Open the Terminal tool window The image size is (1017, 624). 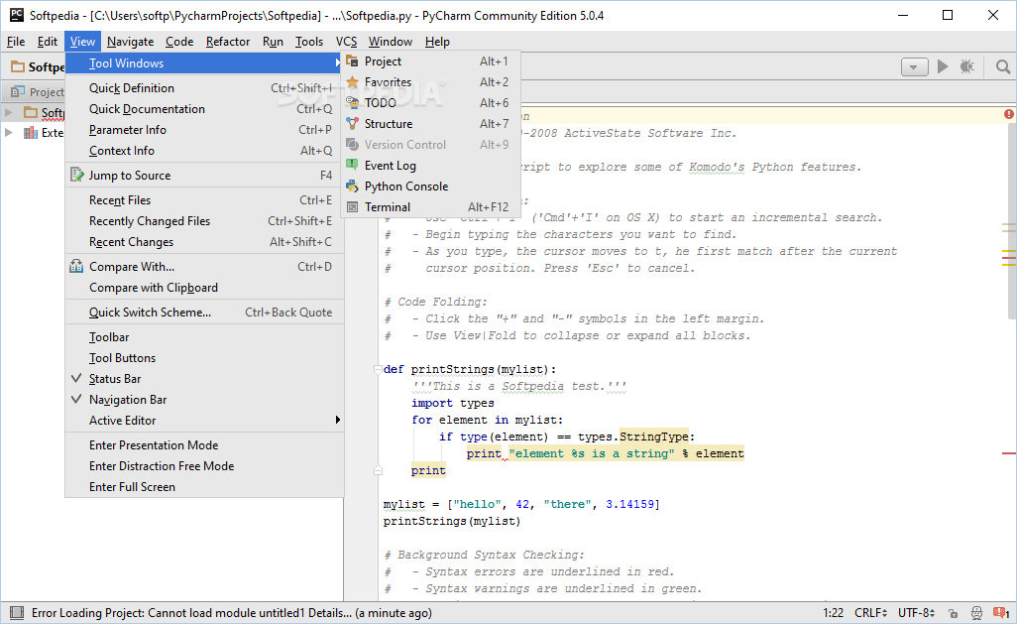(x=429, y=206)
